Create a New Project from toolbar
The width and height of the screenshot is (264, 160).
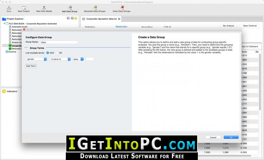pos(24,9)
